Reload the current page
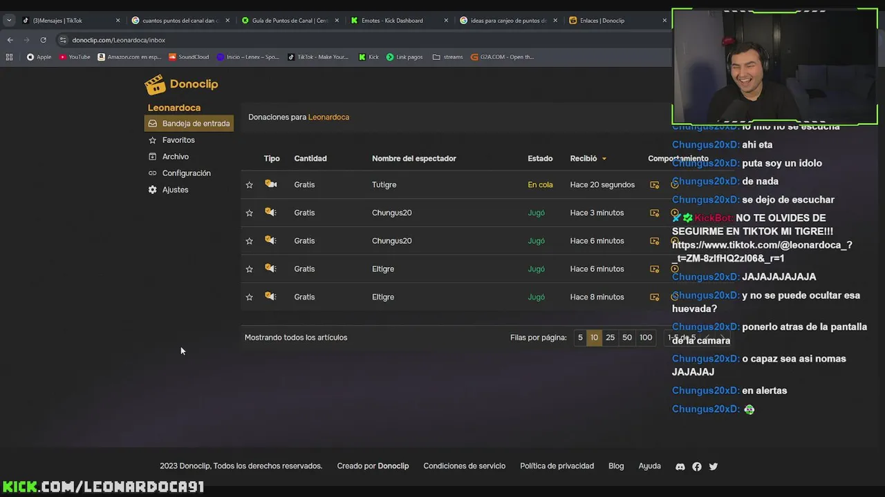885x497 pixels. [x=43, y=40]
